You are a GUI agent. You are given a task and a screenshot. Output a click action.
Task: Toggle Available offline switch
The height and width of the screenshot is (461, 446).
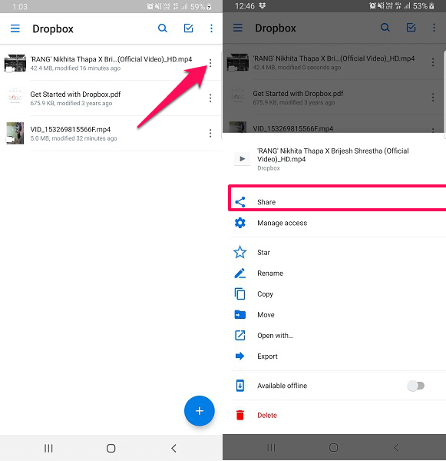416,386
